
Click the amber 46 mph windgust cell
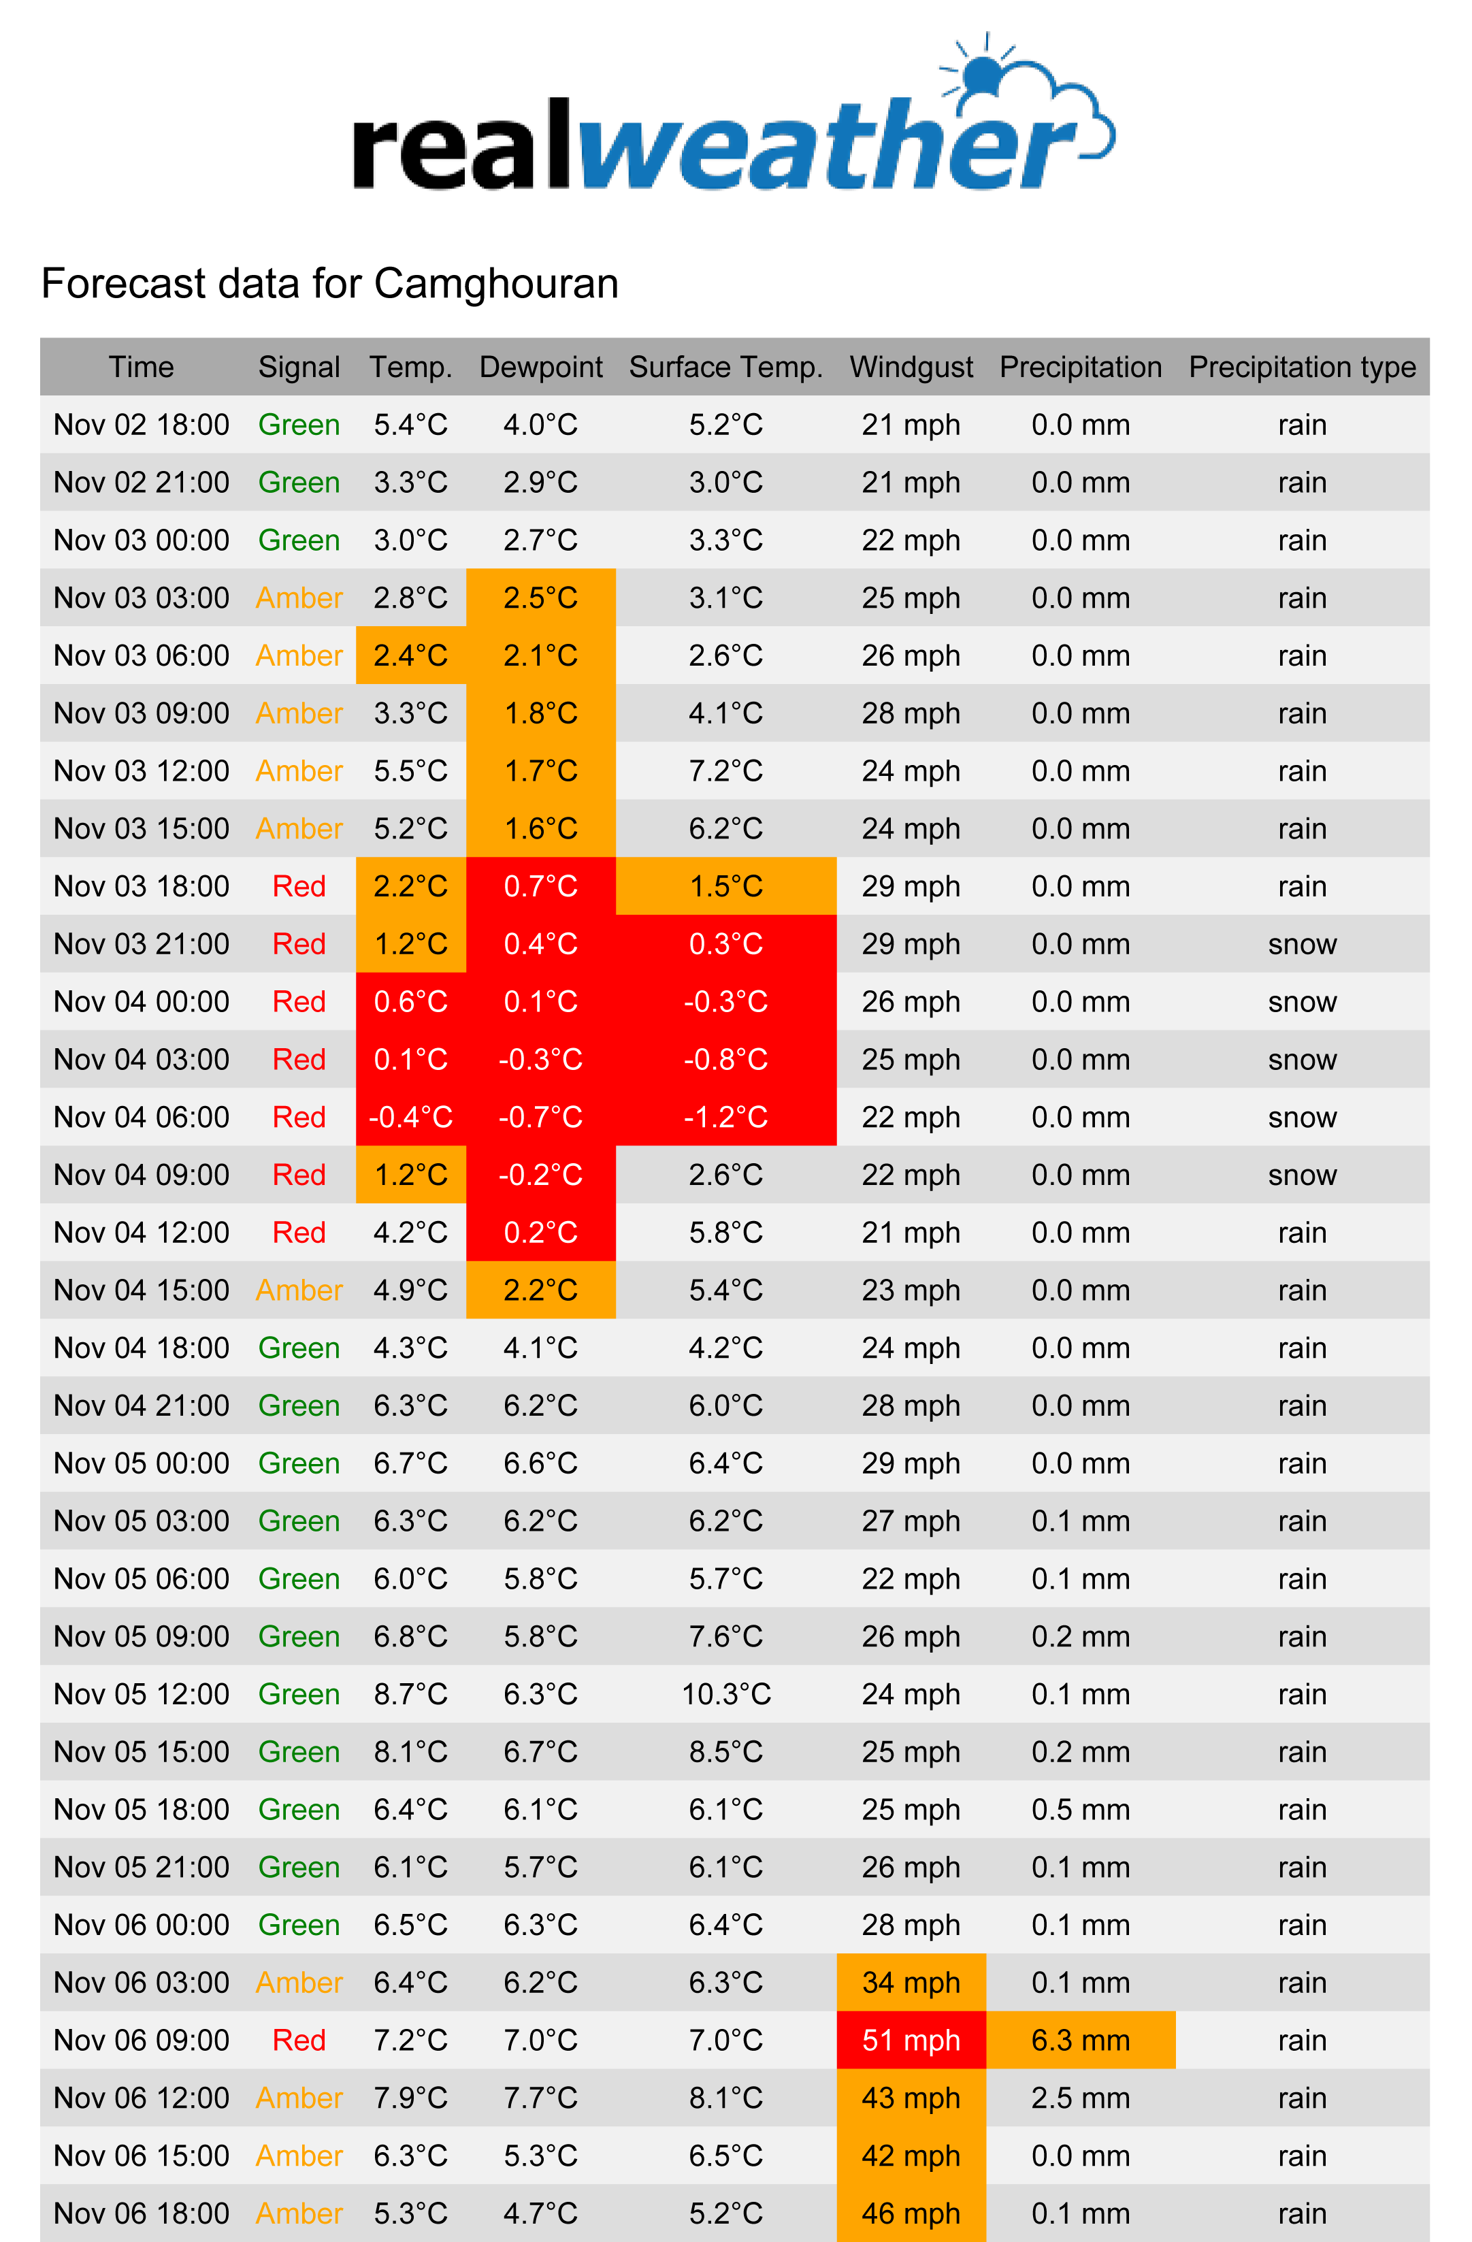(x=912, y=2213)
